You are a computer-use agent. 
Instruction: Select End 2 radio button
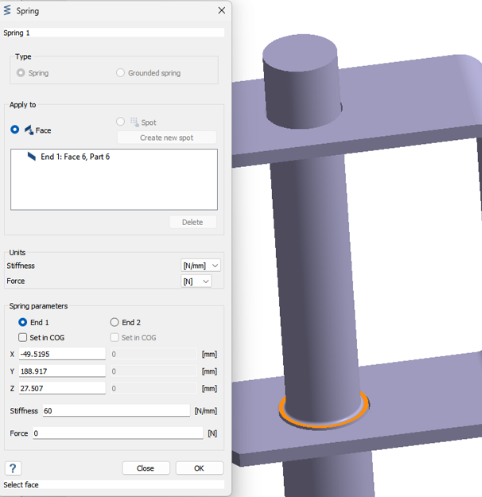115,322
